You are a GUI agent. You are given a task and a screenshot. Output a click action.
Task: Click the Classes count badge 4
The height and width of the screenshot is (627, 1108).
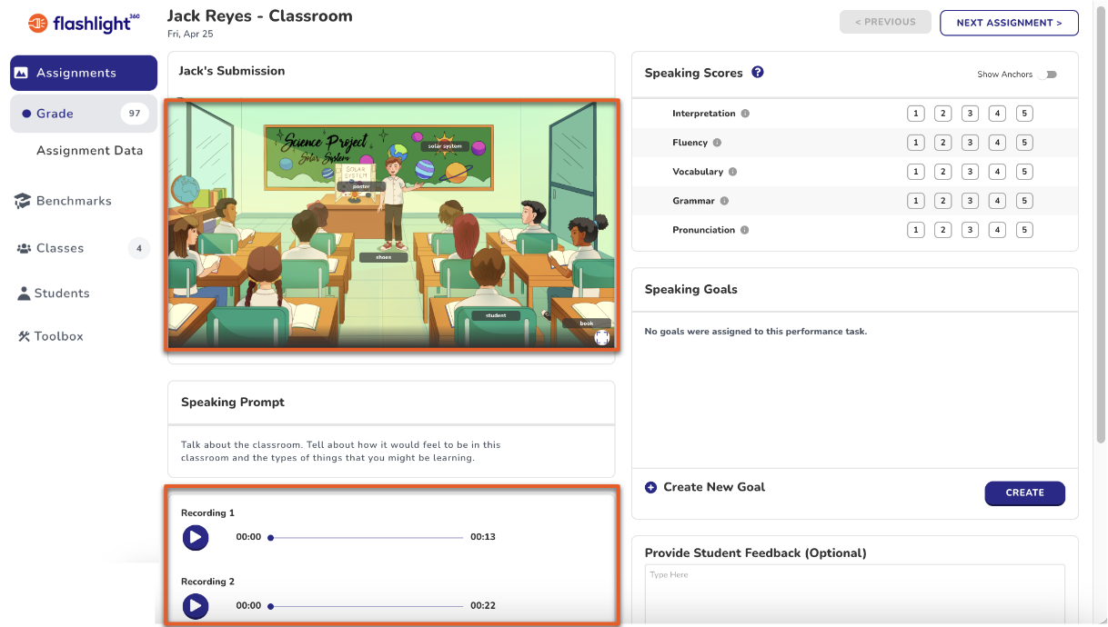pos(139,248)
